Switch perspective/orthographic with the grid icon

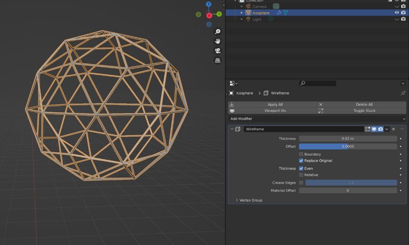[218, 61]
